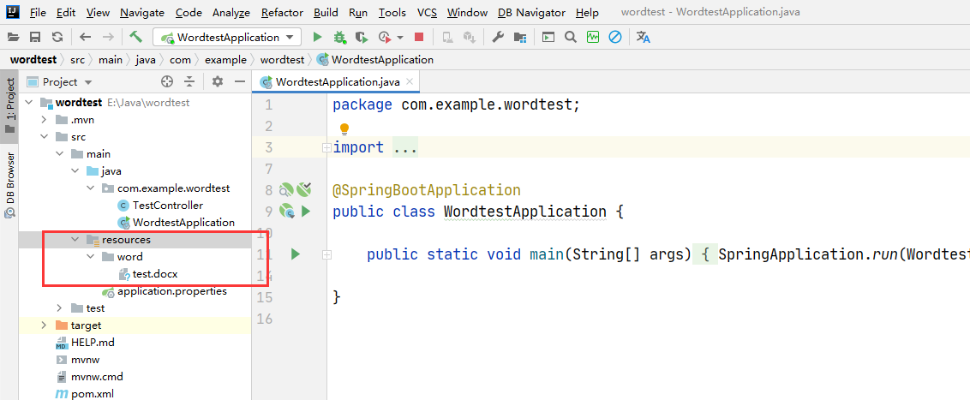Expand the test folder arrow
Screen dimensions: 970x400
click(x=59, y=307)
